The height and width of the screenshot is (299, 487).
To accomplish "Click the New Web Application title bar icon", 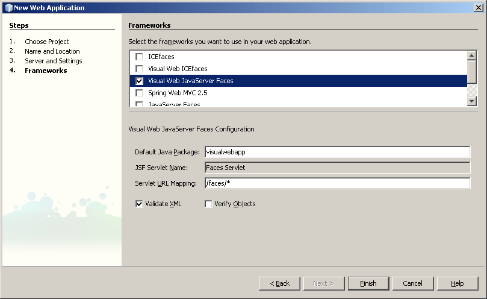I will pyautogui.click(x=8, y=8).
